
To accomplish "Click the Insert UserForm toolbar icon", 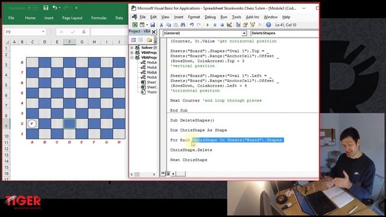I will click(x=142, y=25).
